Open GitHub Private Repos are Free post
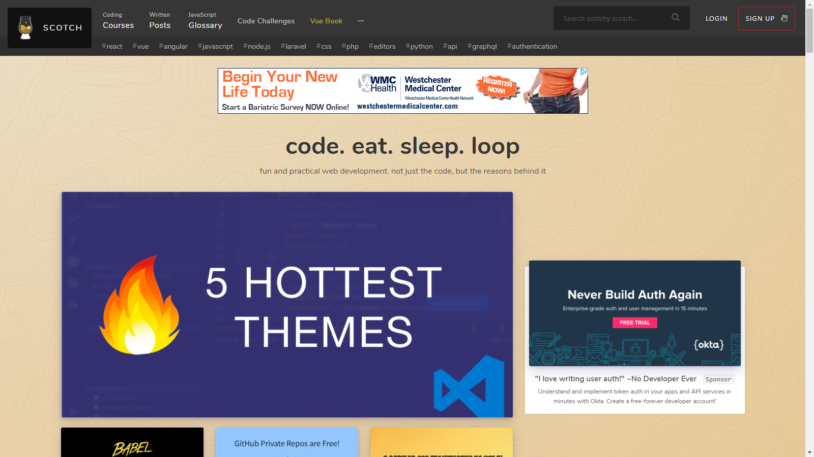 point(287,442)
